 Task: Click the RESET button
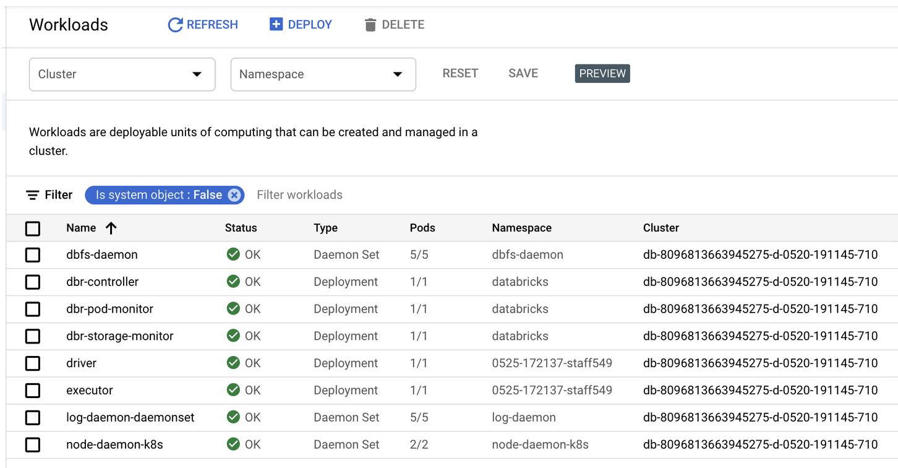tap(460, 73)
